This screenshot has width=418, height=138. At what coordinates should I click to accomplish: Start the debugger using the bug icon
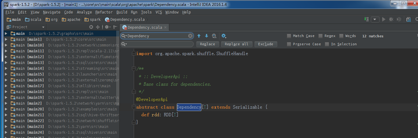tap(391, 20)
